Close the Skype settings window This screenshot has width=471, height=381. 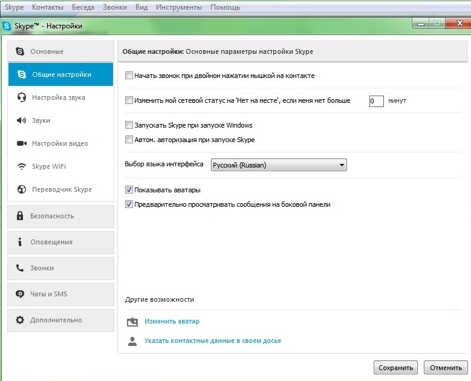tap(459, 24)
